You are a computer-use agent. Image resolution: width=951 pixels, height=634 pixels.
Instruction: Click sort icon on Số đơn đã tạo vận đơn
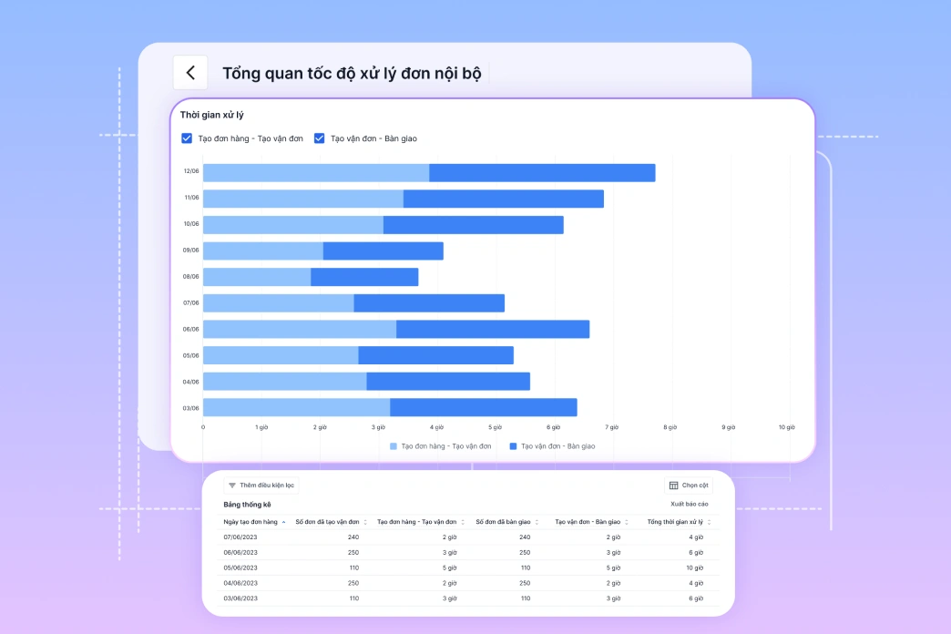365,522
